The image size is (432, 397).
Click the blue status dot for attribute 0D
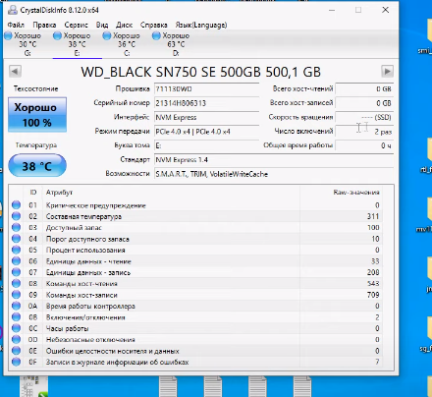coord(16,339)
